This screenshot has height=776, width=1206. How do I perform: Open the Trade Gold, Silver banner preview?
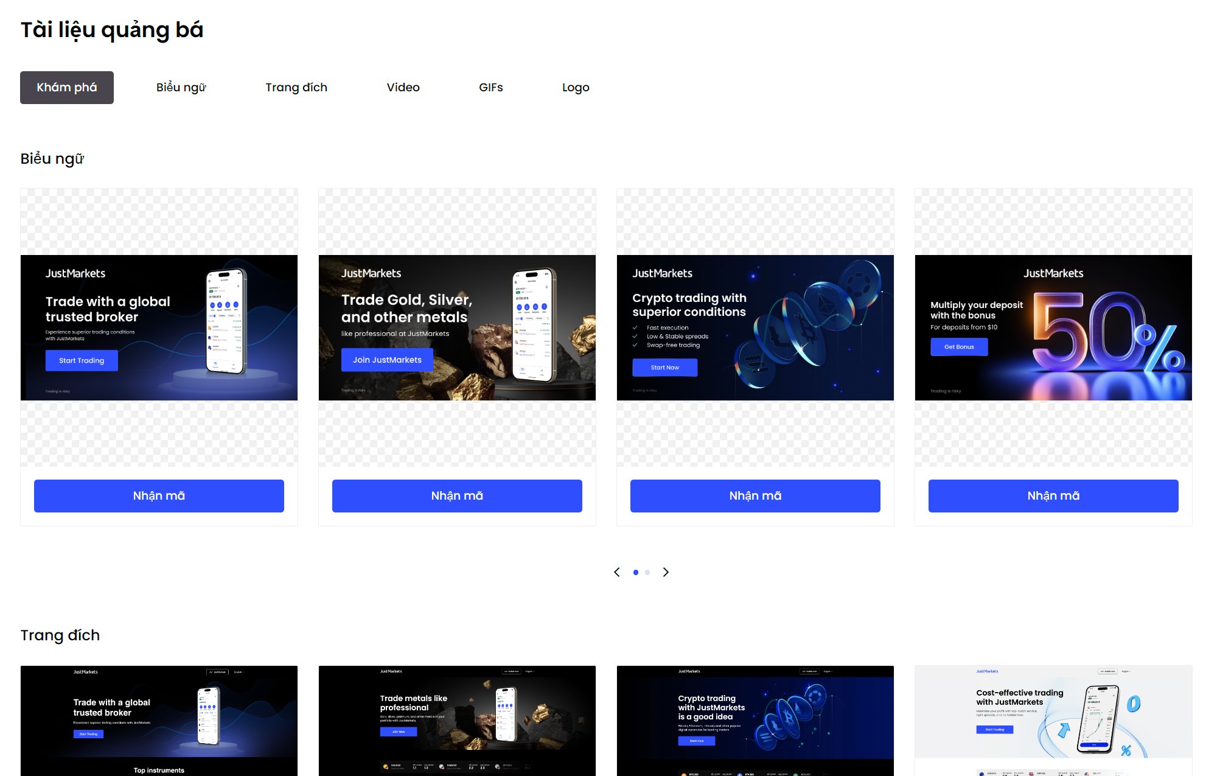(x=457, y=327)
